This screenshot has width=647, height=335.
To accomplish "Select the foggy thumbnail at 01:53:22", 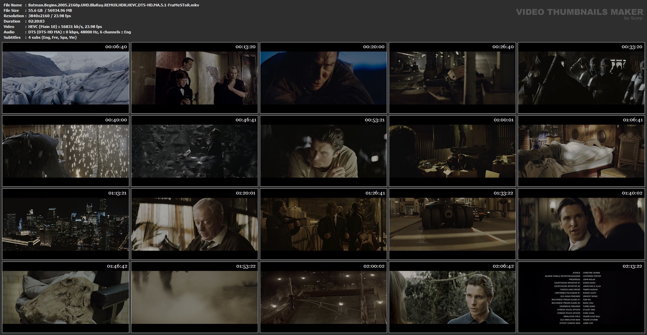I will click(x=194, y=297).
